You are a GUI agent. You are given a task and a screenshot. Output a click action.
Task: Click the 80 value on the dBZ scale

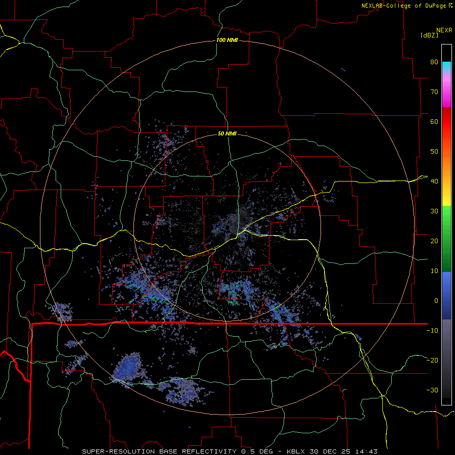click(434, 62)
